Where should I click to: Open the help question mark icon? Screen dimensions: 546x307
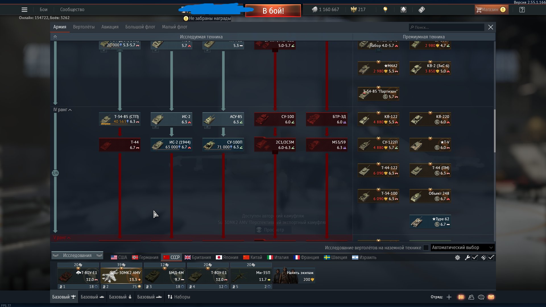522,10
